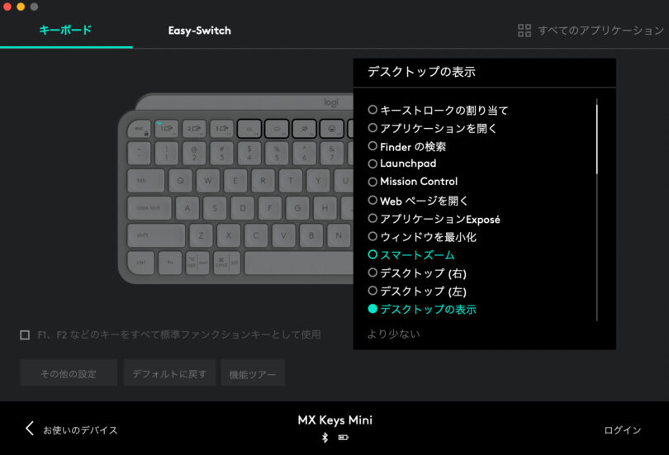
Task: Select the Easy-Switch 2 key on keyboard
Action: tap(194, 128)
